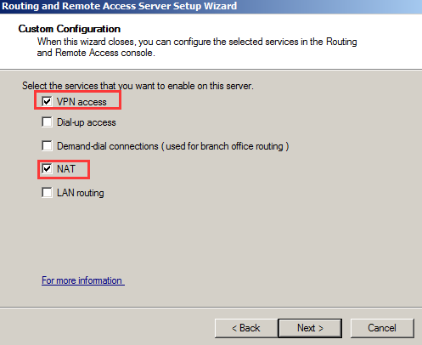Image resolution: width=422 pixels, height=345 pixels.
Task: Turn on the LAN routing checkbox
Action: [x=47, y=193]
